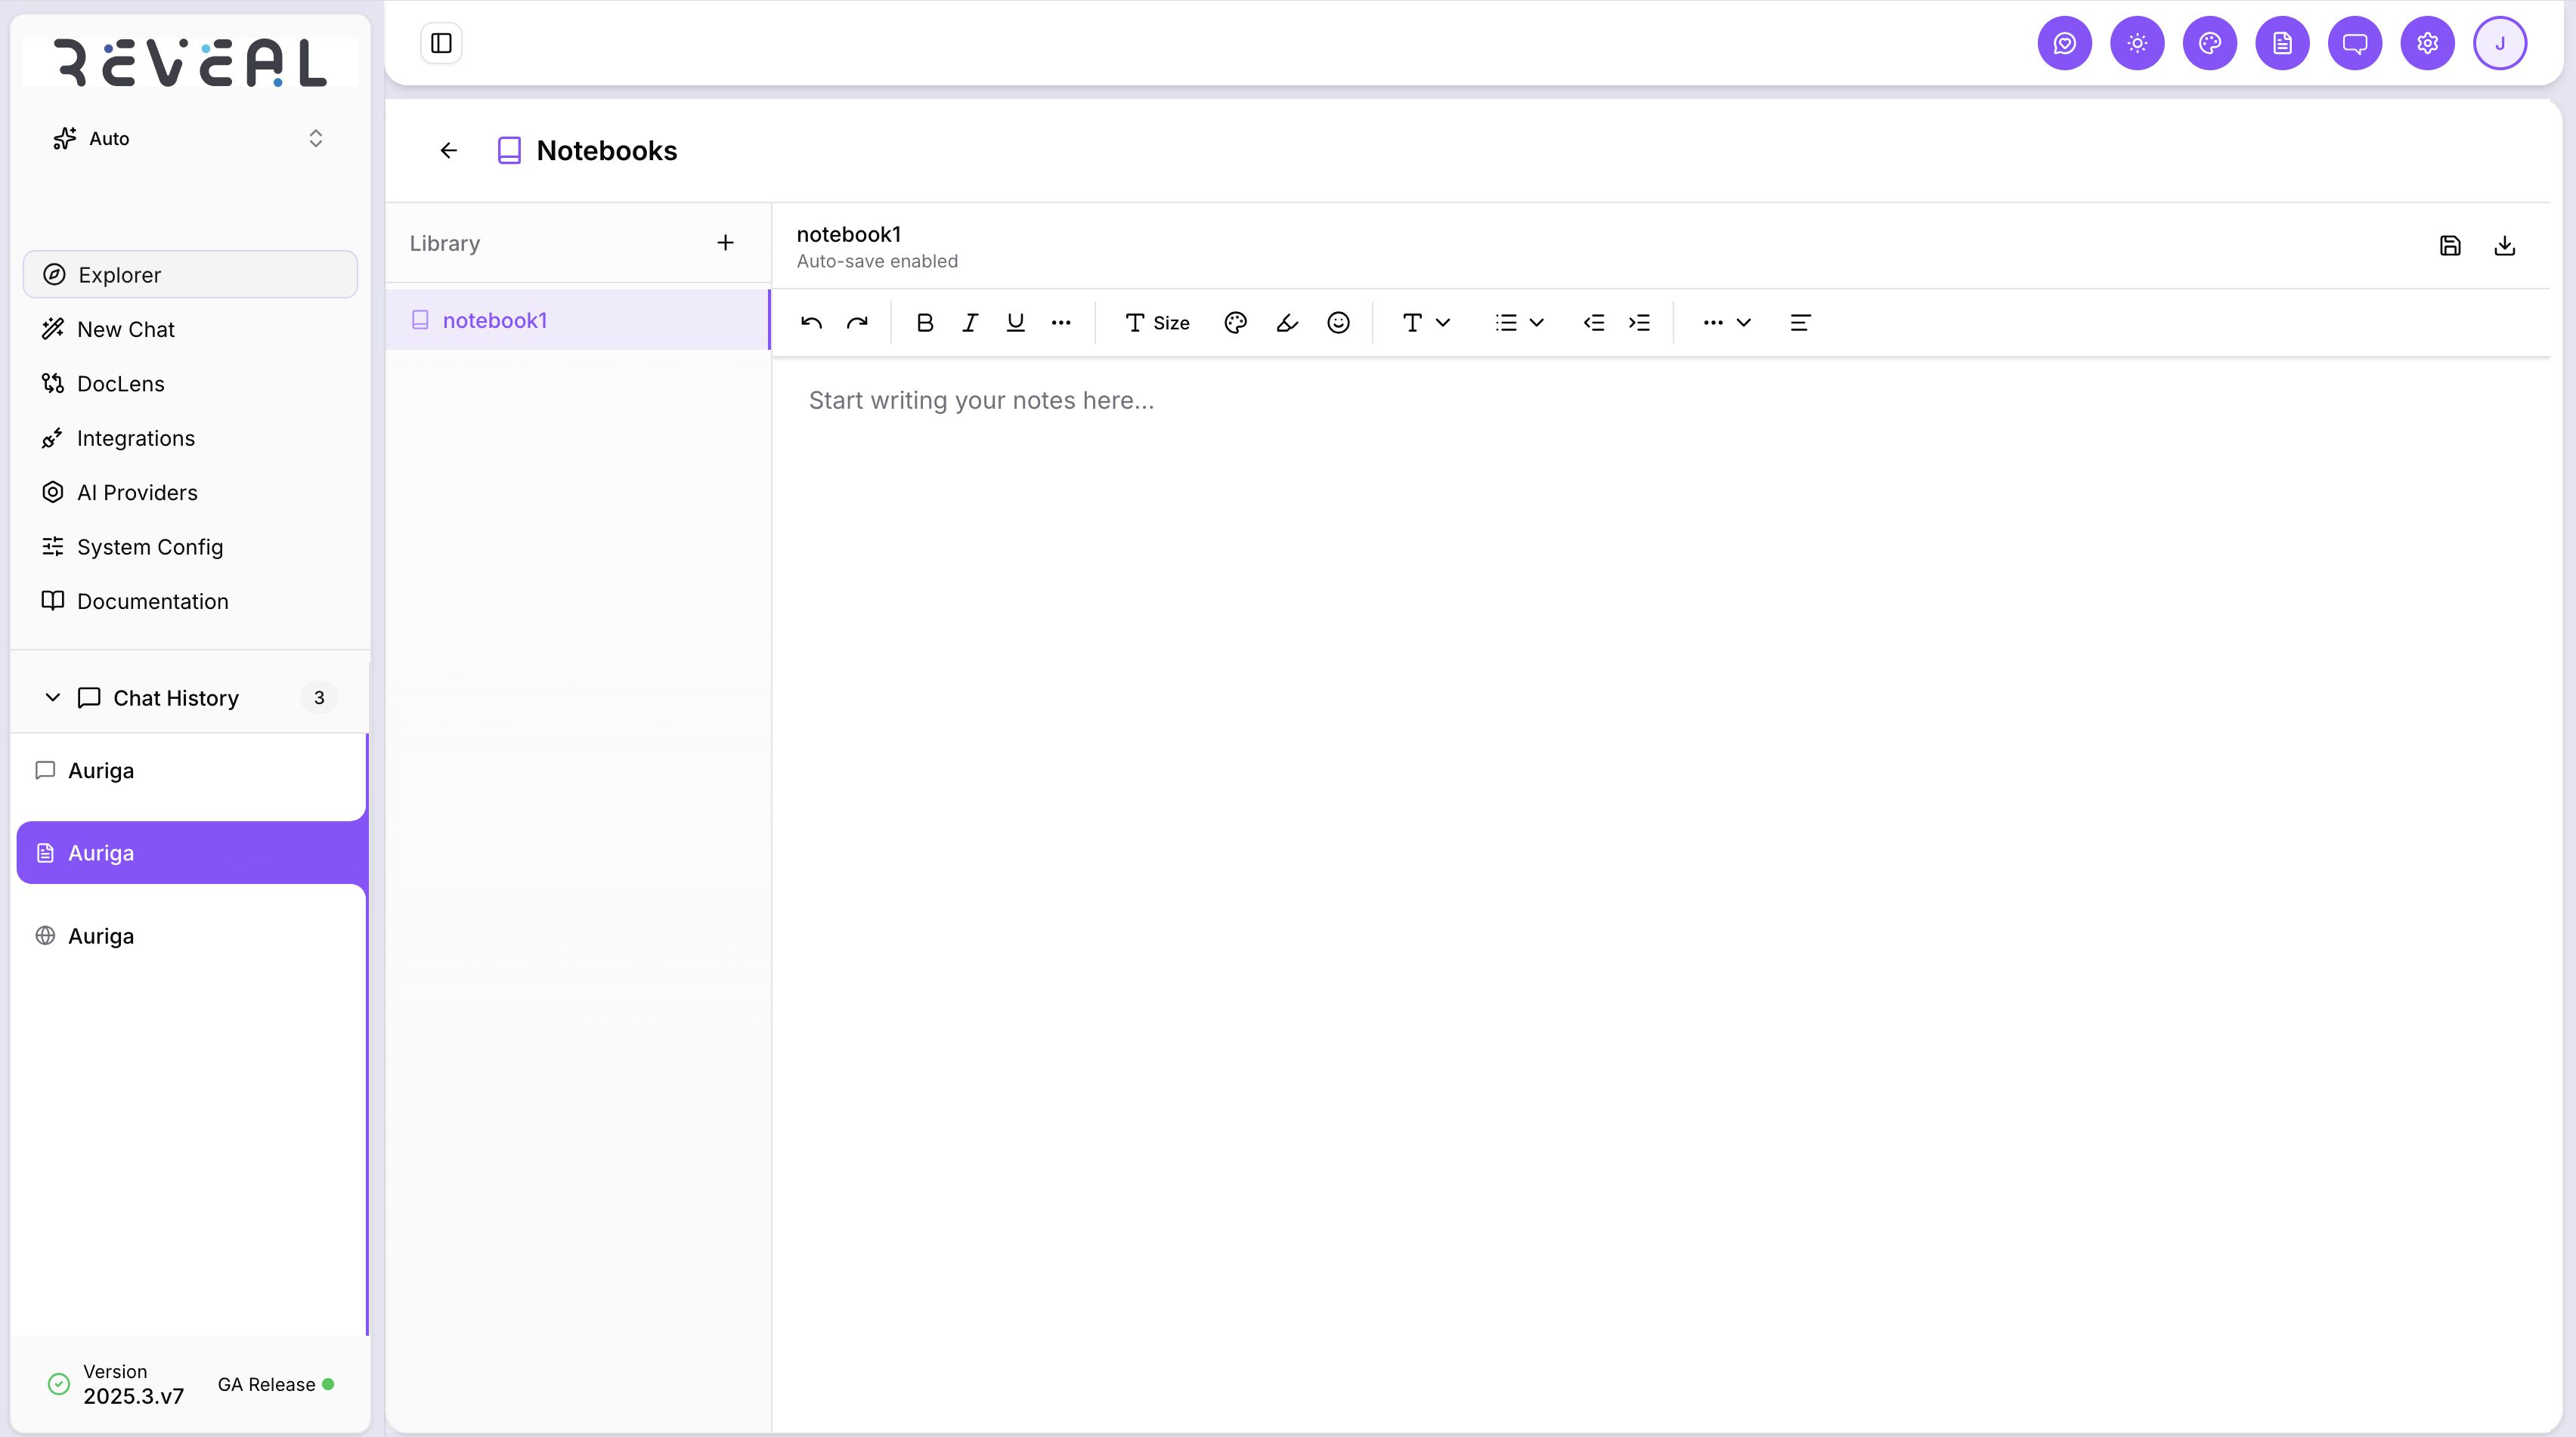Open System Config
This screenshot has width=2576, height=1437.
pos(190,547)
